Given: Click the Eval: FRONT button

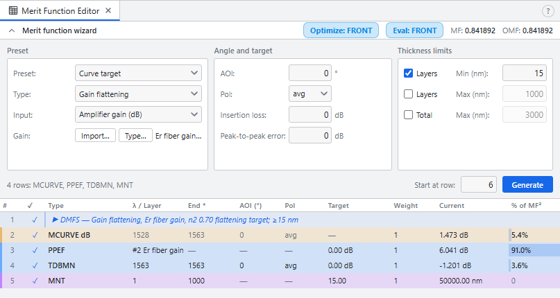Looking at the screenshot, I should pyautogui.click(x=415, y=30).
